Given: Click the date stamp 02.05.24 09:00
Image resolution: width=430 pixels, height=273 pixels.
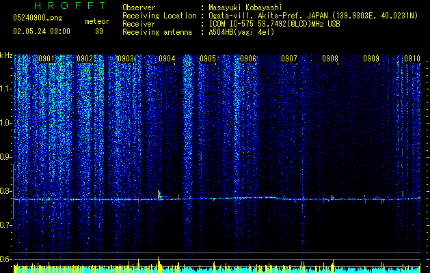Looking at the screenshot, I should click(x=42, y=31).
